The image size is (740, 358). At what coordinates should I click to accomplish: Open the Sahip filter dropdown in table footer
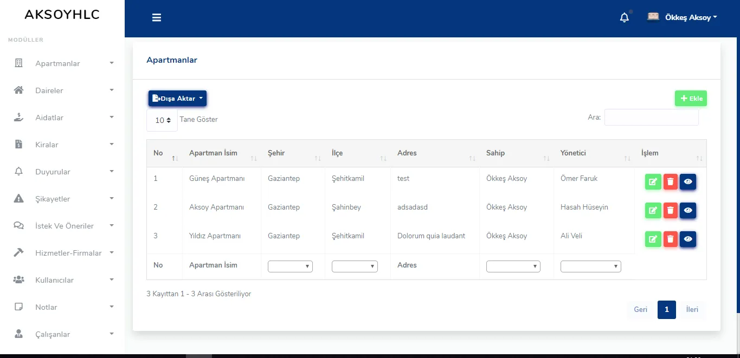point(513,266)
